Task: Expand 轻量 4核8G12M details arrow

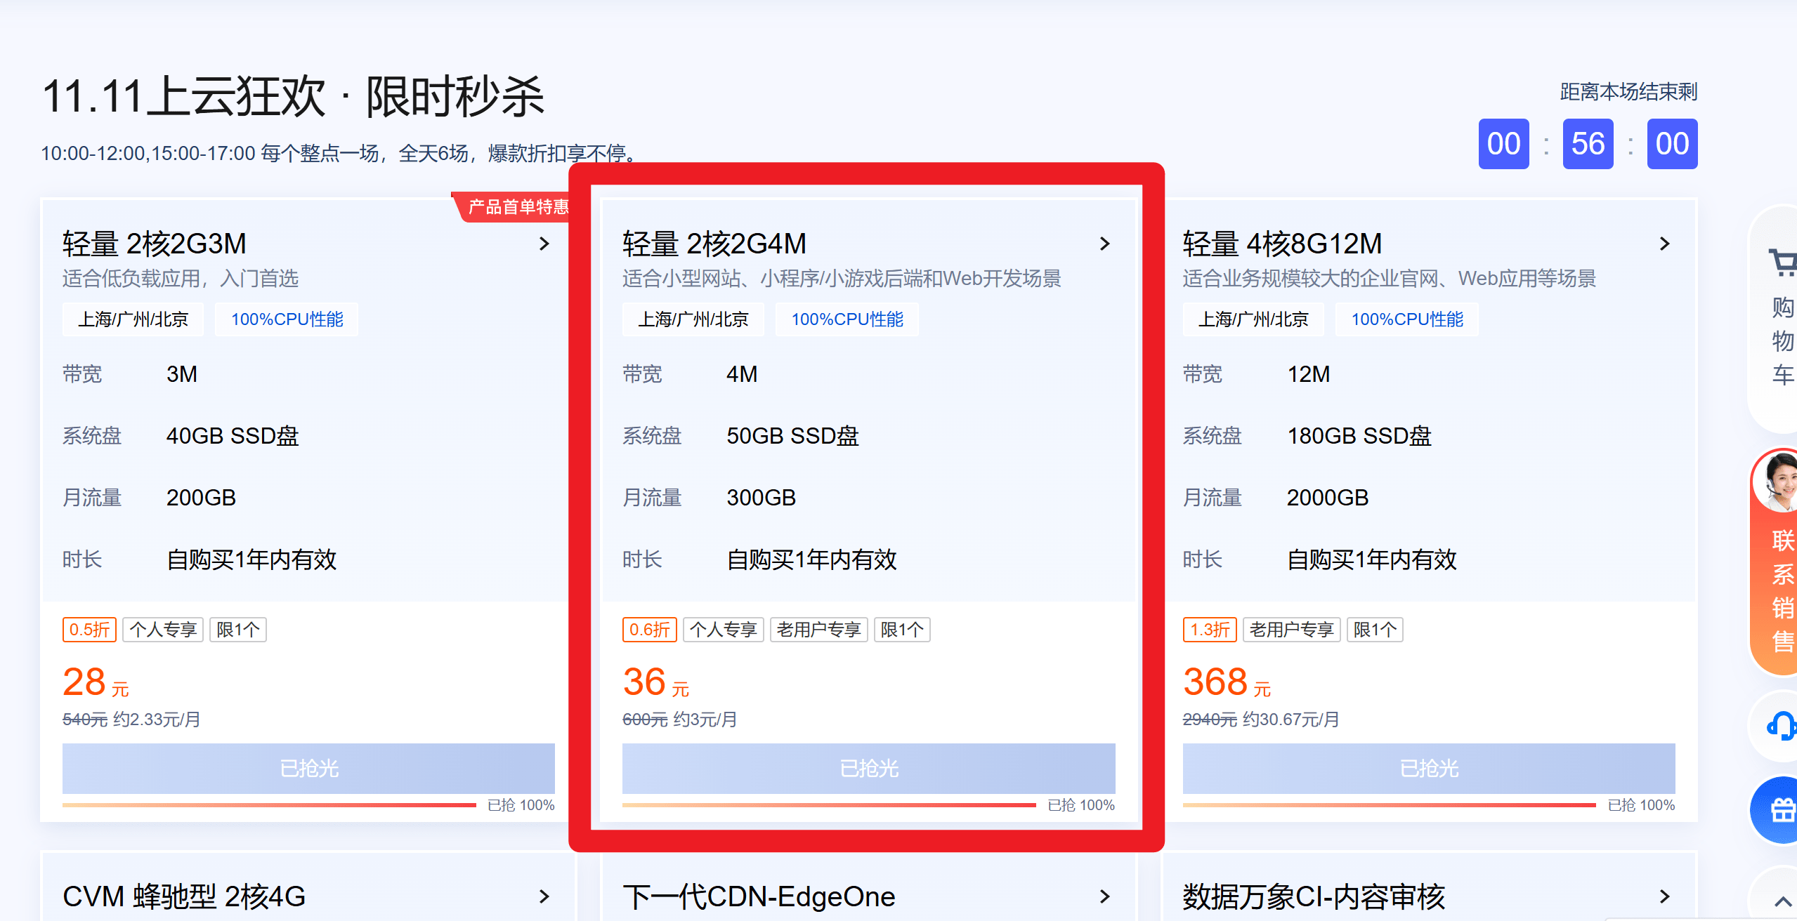Action: click(1664, 244)
